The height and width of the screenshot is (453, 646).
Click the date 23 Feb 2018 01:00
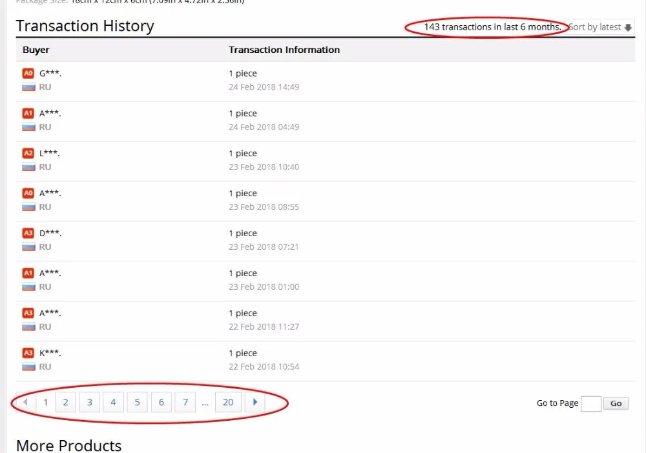point(264,287)
